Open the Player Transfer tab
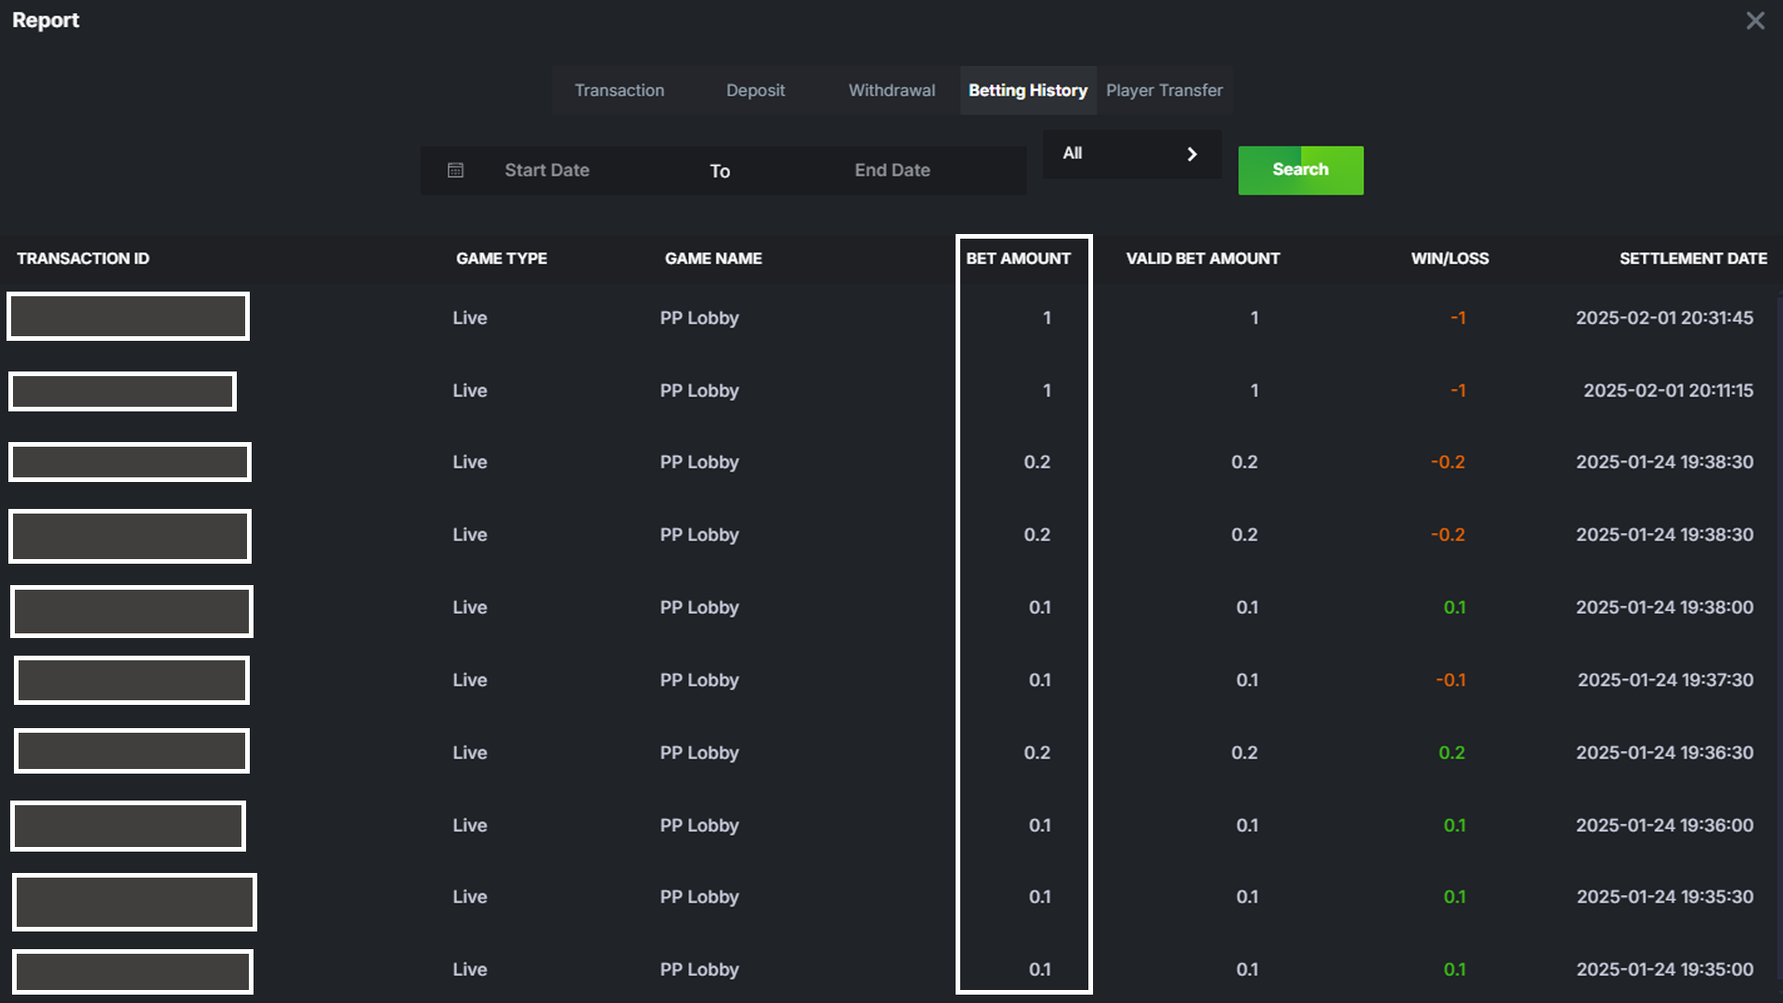 [x=1164, y=90]
